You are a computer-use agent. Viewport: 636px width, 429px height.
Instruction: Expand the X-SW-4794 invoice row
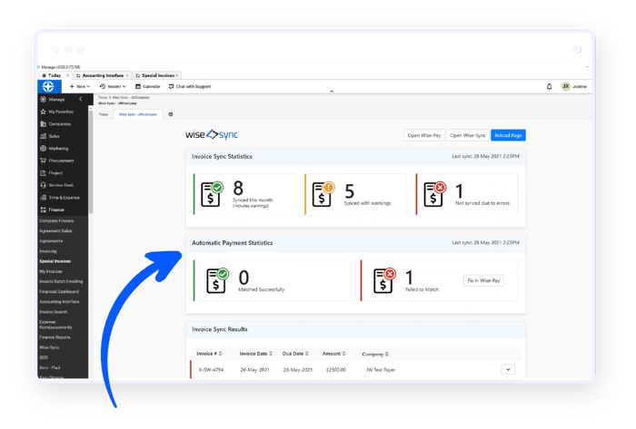[508, 369]
